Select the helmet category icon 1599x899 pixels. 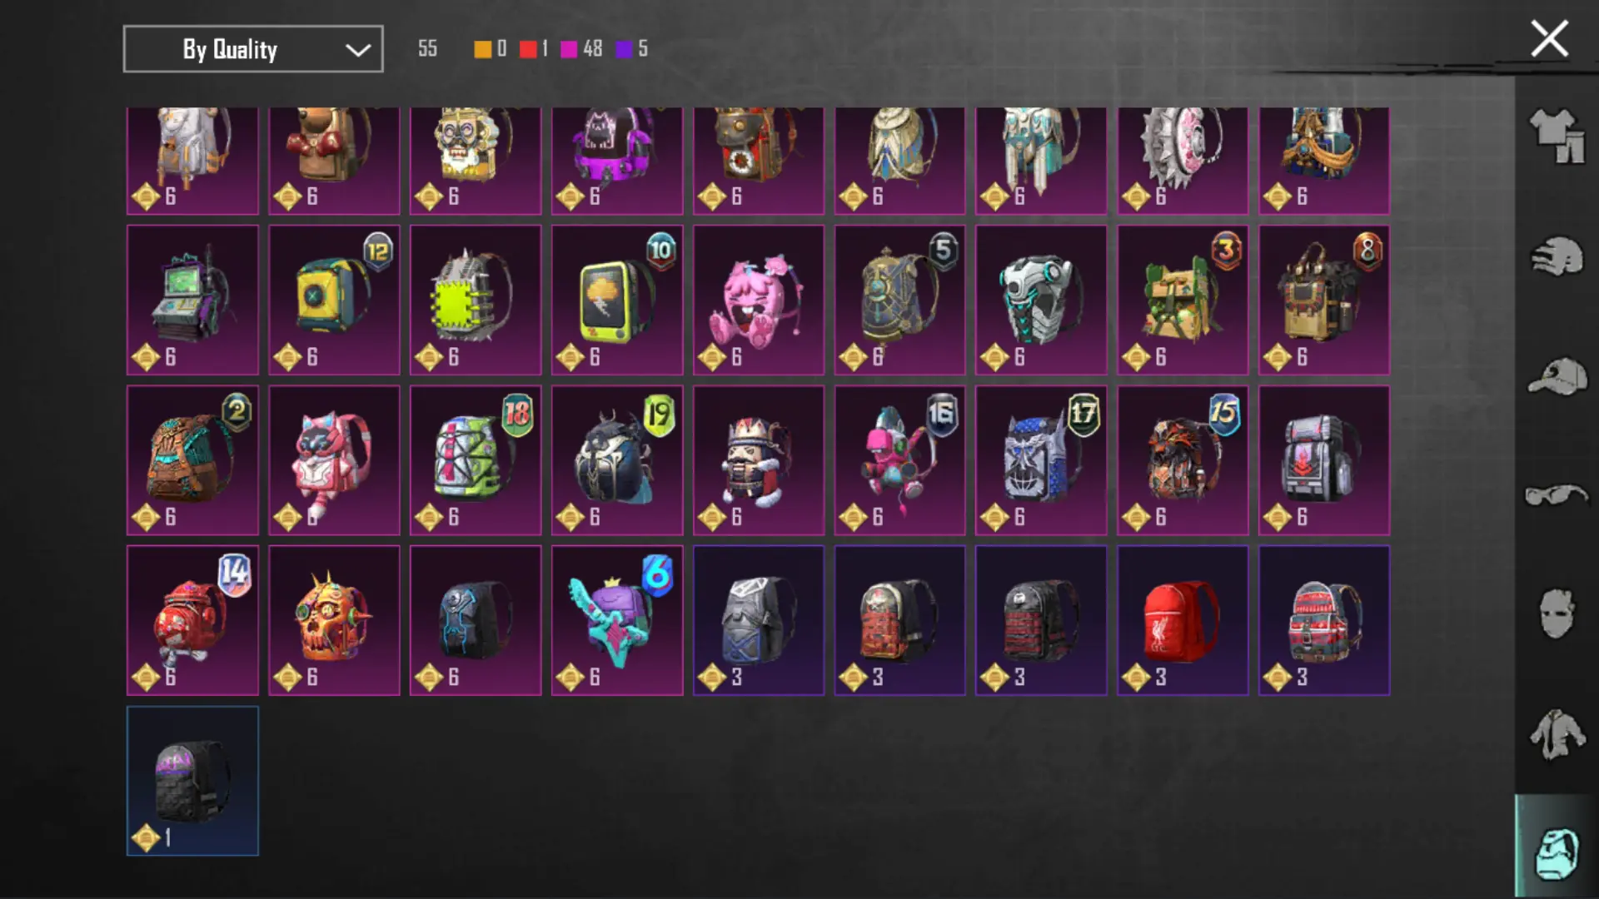(1557, 256)
